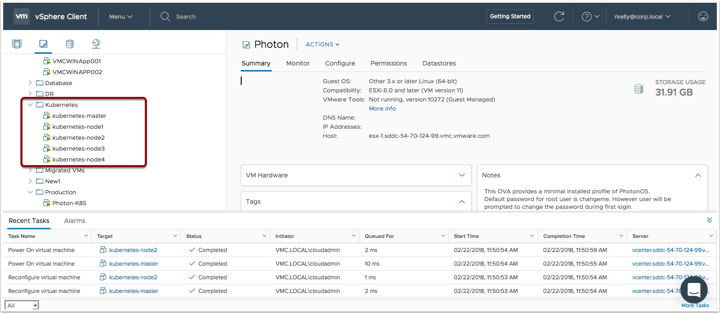This screenshot has height=313, width=720.
Task: Click the Kubernetes folder icon
Action: 40,105
